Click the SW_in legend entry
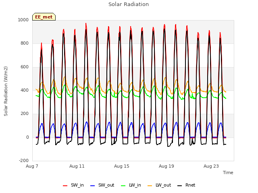The height and width of the screenshot is (193, 258). 73,185
